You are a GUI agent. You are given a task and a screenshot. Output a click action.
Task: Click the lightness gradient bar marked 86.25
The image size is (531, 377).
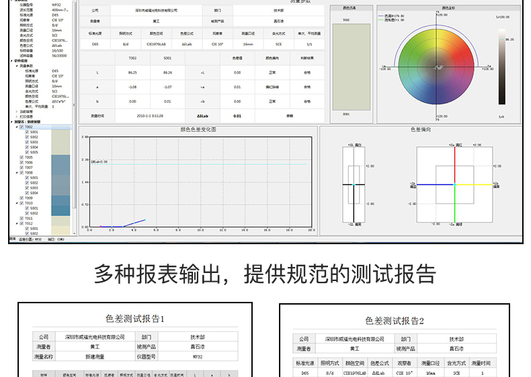tap(502, 67)
